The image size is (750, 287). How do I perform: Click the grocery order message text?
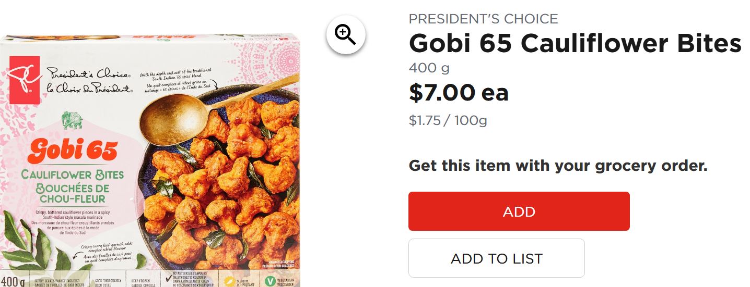click(558, 166)
